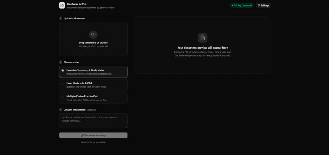Click the cloud upload icon in drop zone
This screenshot has height=155, width=329.
coord(93,35)
